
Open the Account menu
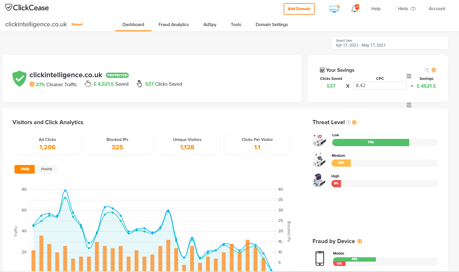click(x=437, y=9)
